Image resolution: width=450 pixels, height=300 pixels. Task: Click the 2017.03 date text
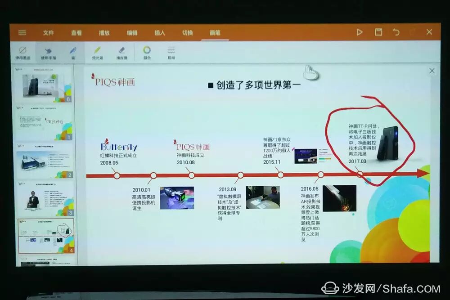(357, 161)
